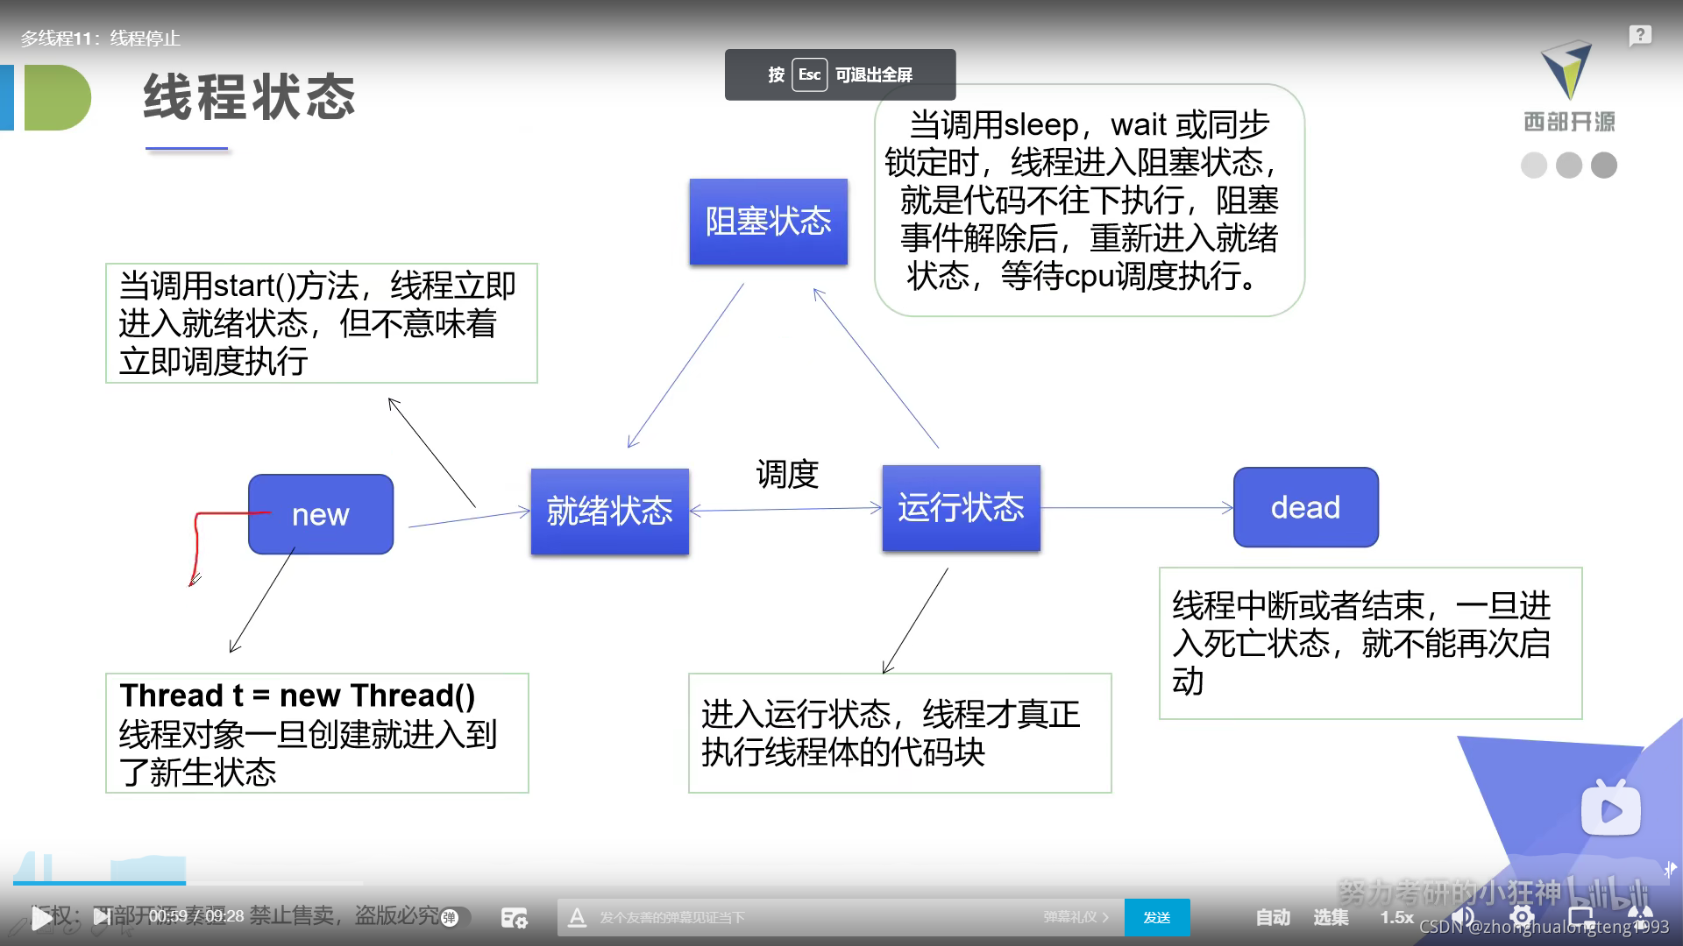The height and width of the screenshot is (946, 1683).
Task: Open the 弹幕礼仪 link
Action: tap(1076, 917)
